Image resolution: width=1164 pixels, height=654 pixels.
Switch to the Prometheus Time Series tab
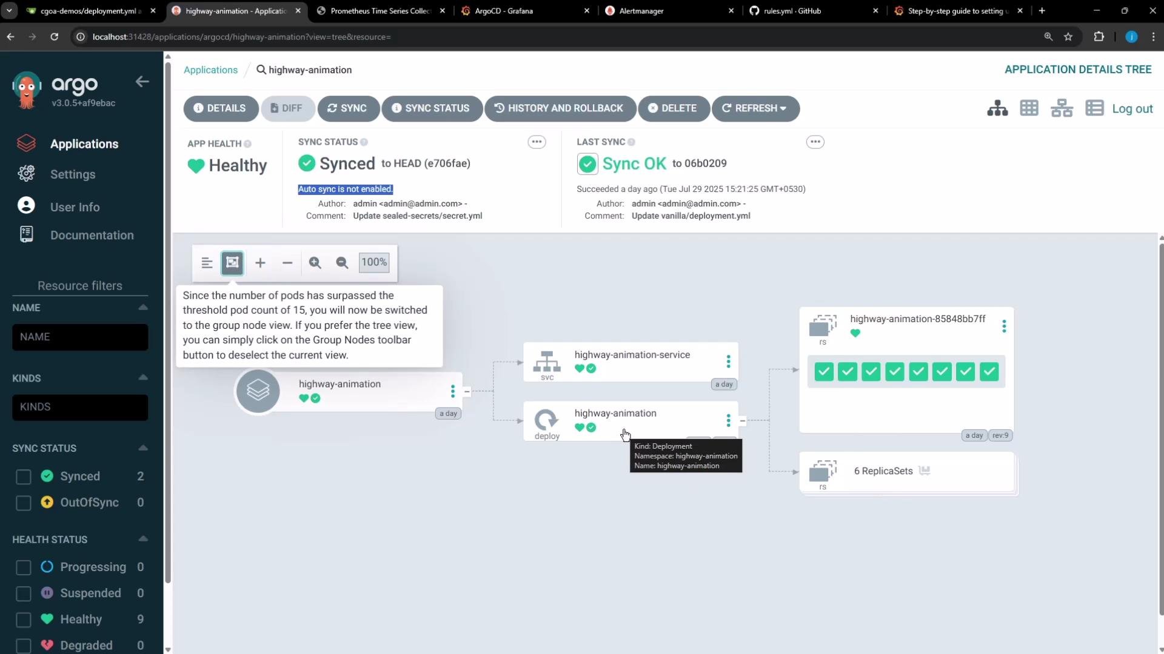coord(381,11)
